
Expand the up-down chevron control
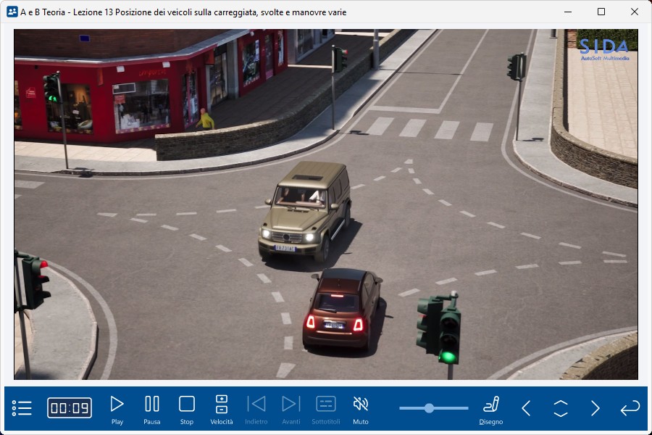561,408
